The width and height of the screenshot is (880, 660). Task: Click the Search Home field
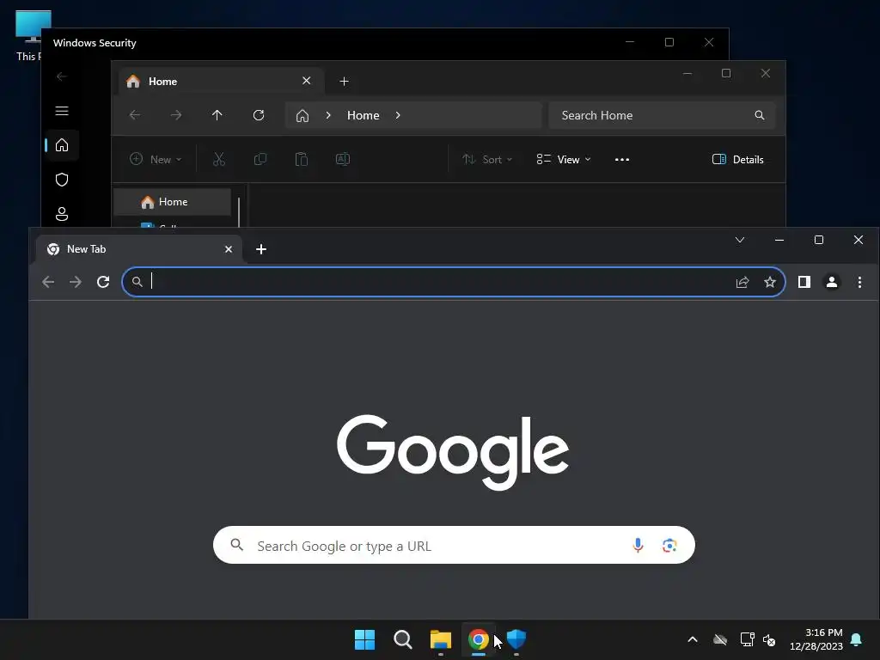pos(663,115)
